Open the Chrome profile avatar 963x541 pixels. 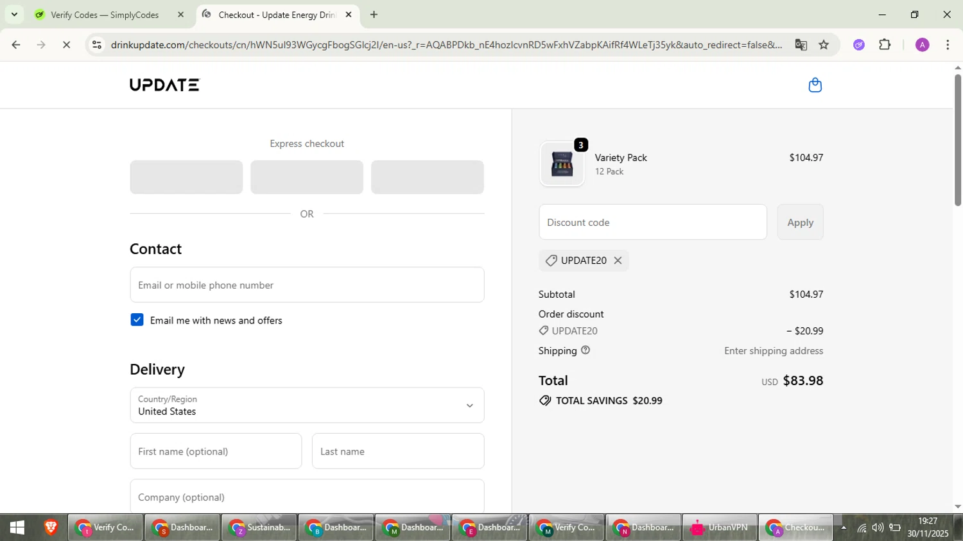pos(922,45)
